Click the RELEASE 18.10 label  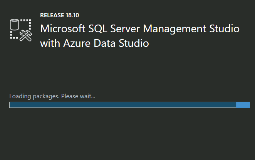(59, 15)
